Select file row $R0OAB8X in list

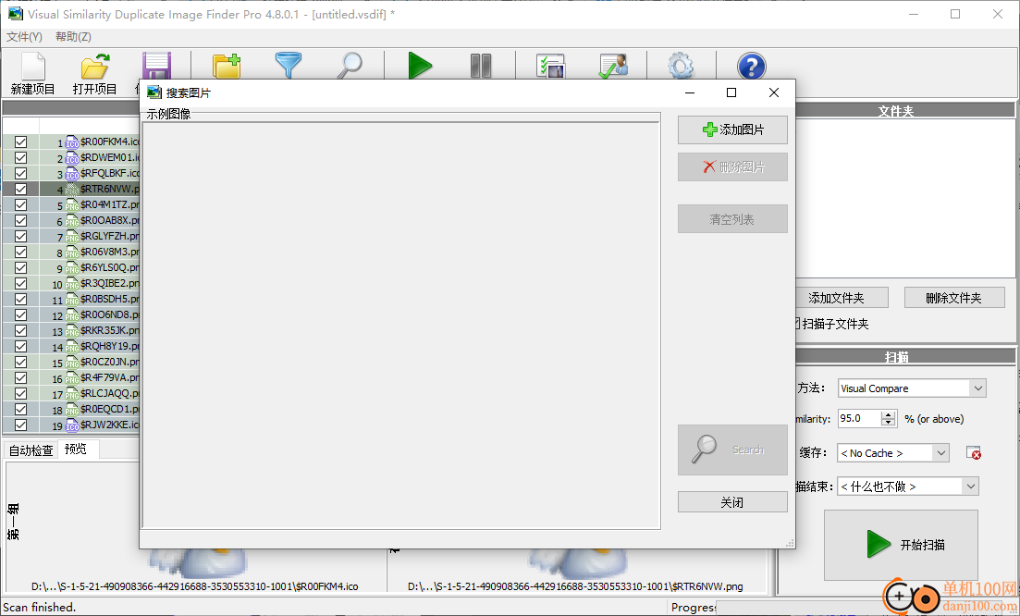[71, 220]
